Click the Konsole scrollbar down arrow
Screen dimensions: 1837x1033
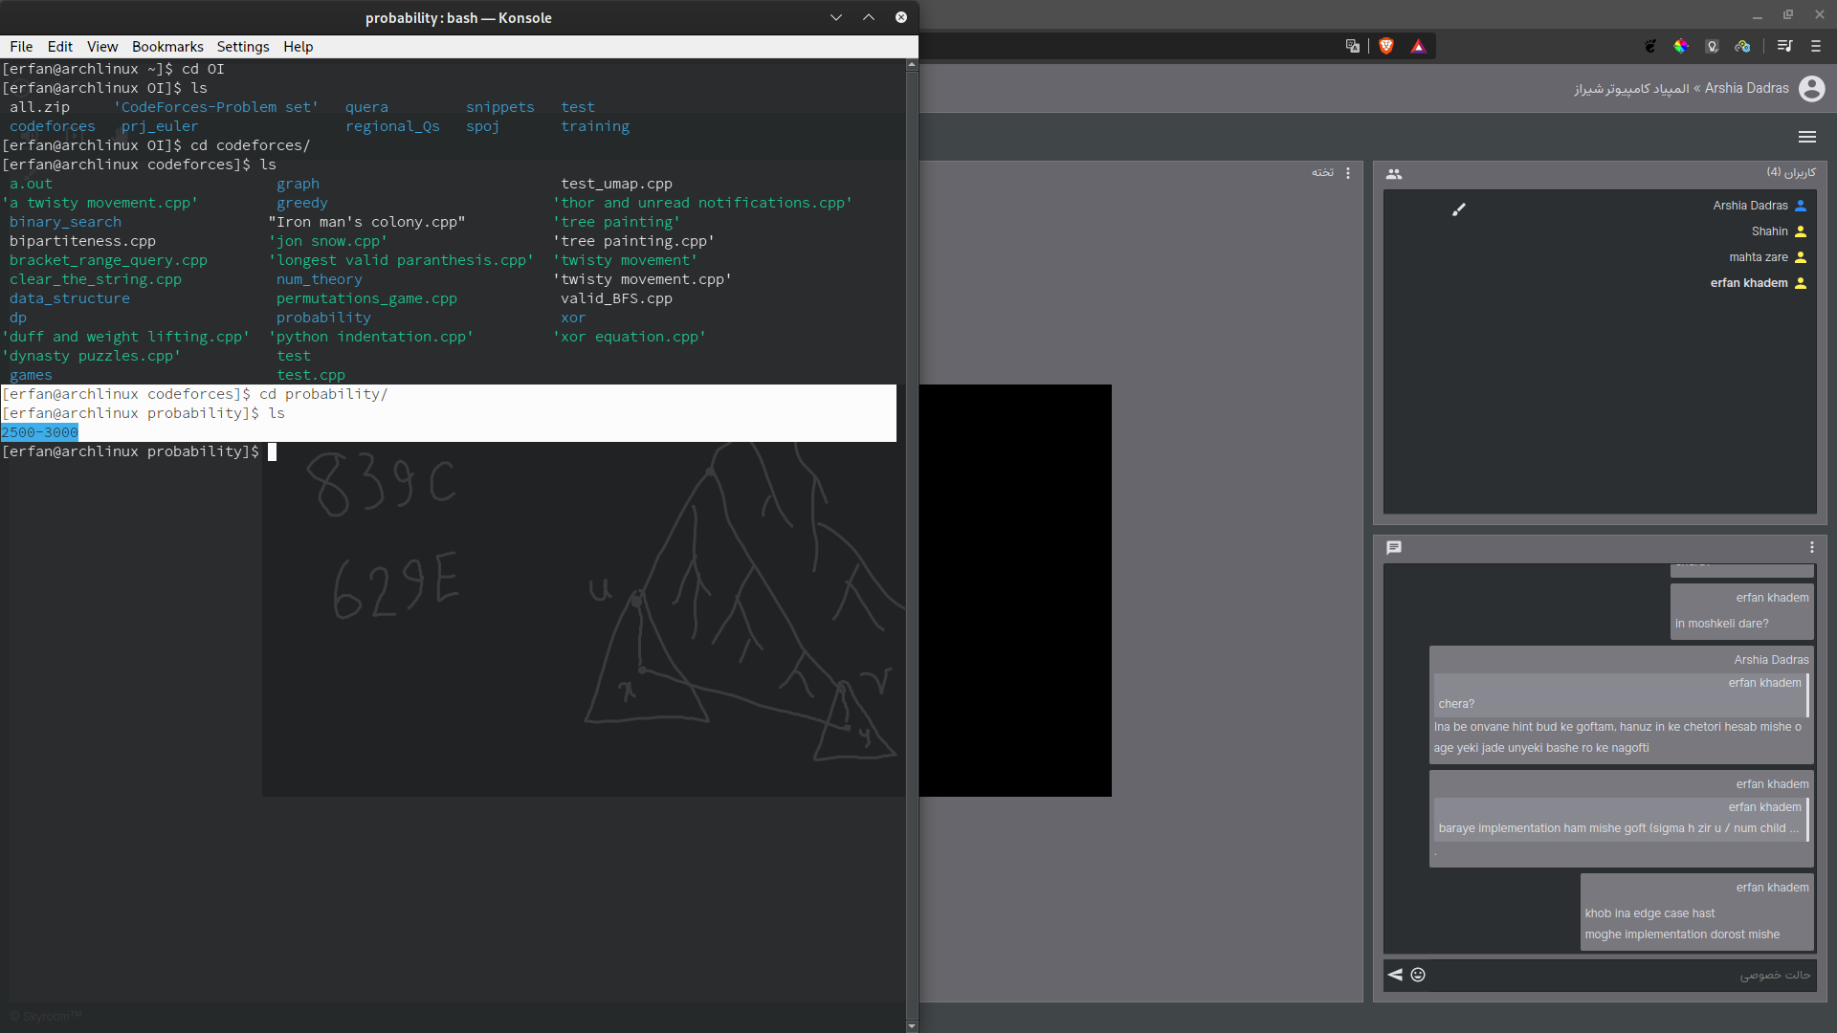912,1025
